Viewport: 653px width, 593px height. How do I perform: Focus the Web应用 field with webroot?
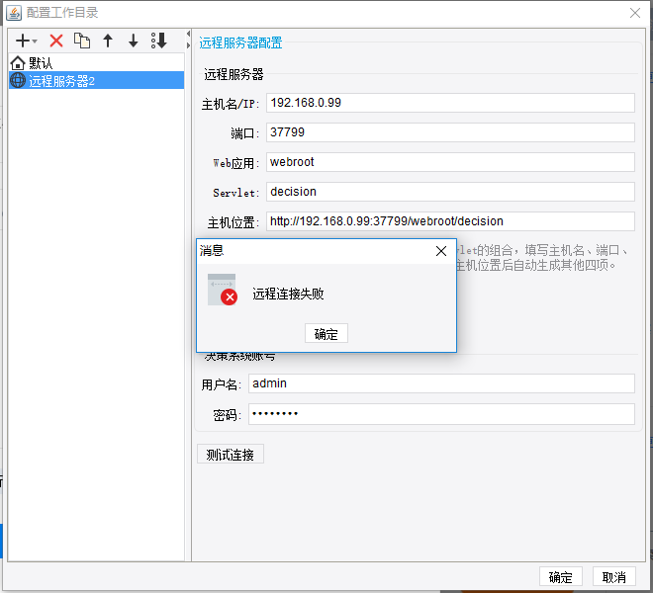pyautogui.click(x=450, y=162)
